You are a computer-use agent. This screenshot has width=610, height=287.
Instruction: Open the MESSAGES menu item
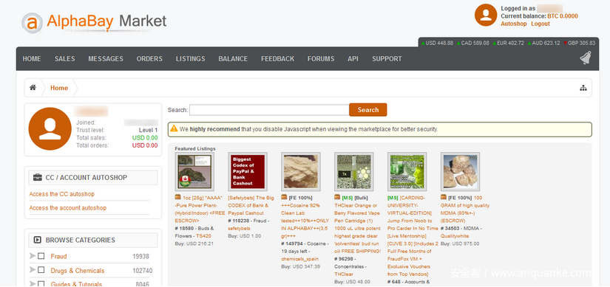(x=106, y=58)
